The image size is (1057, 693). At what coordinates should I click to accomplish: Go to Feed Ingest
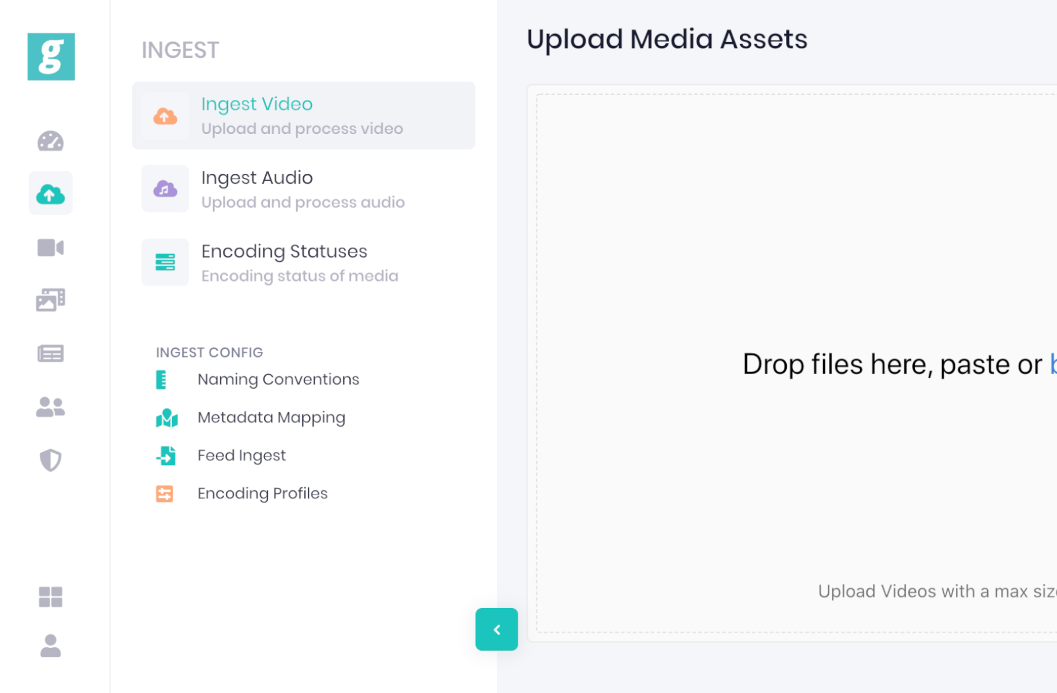(241, 456)
